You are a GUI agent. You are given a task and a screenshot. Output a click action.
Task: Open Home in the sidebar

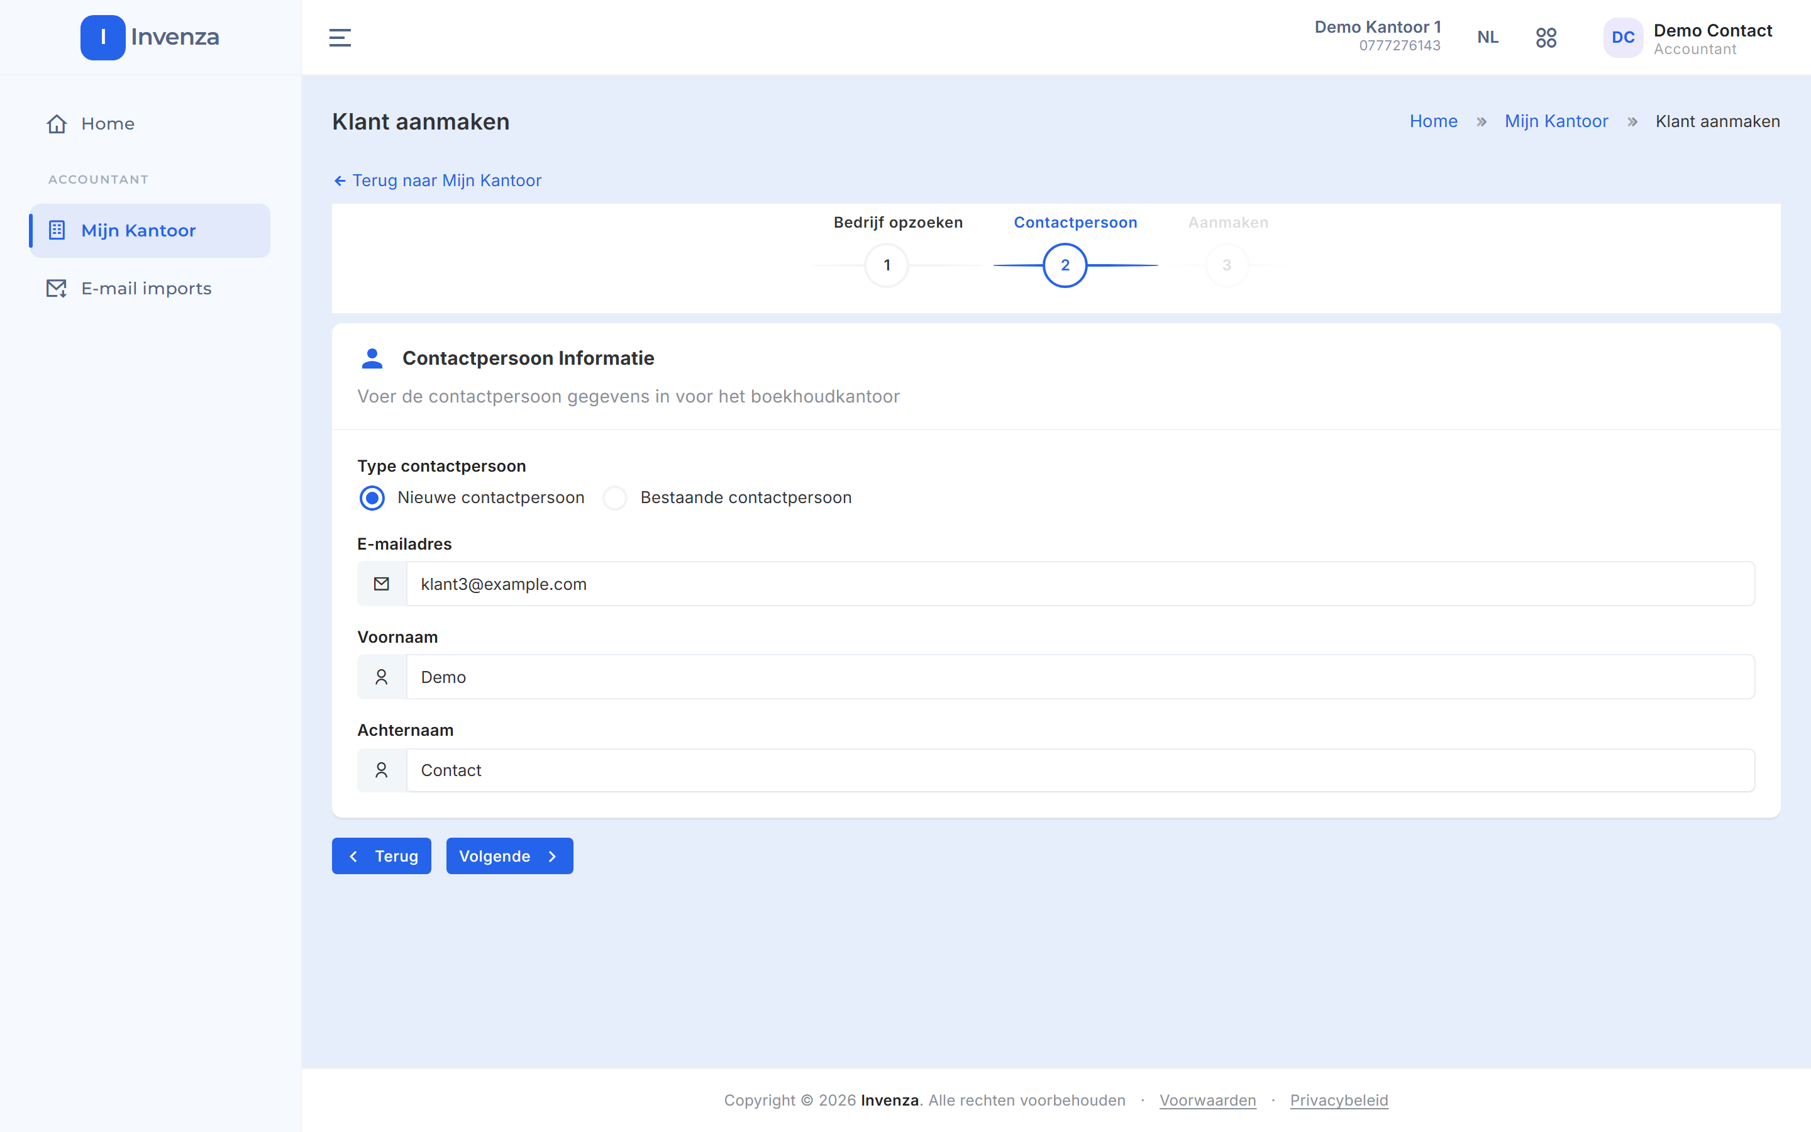tap(150, 123)
